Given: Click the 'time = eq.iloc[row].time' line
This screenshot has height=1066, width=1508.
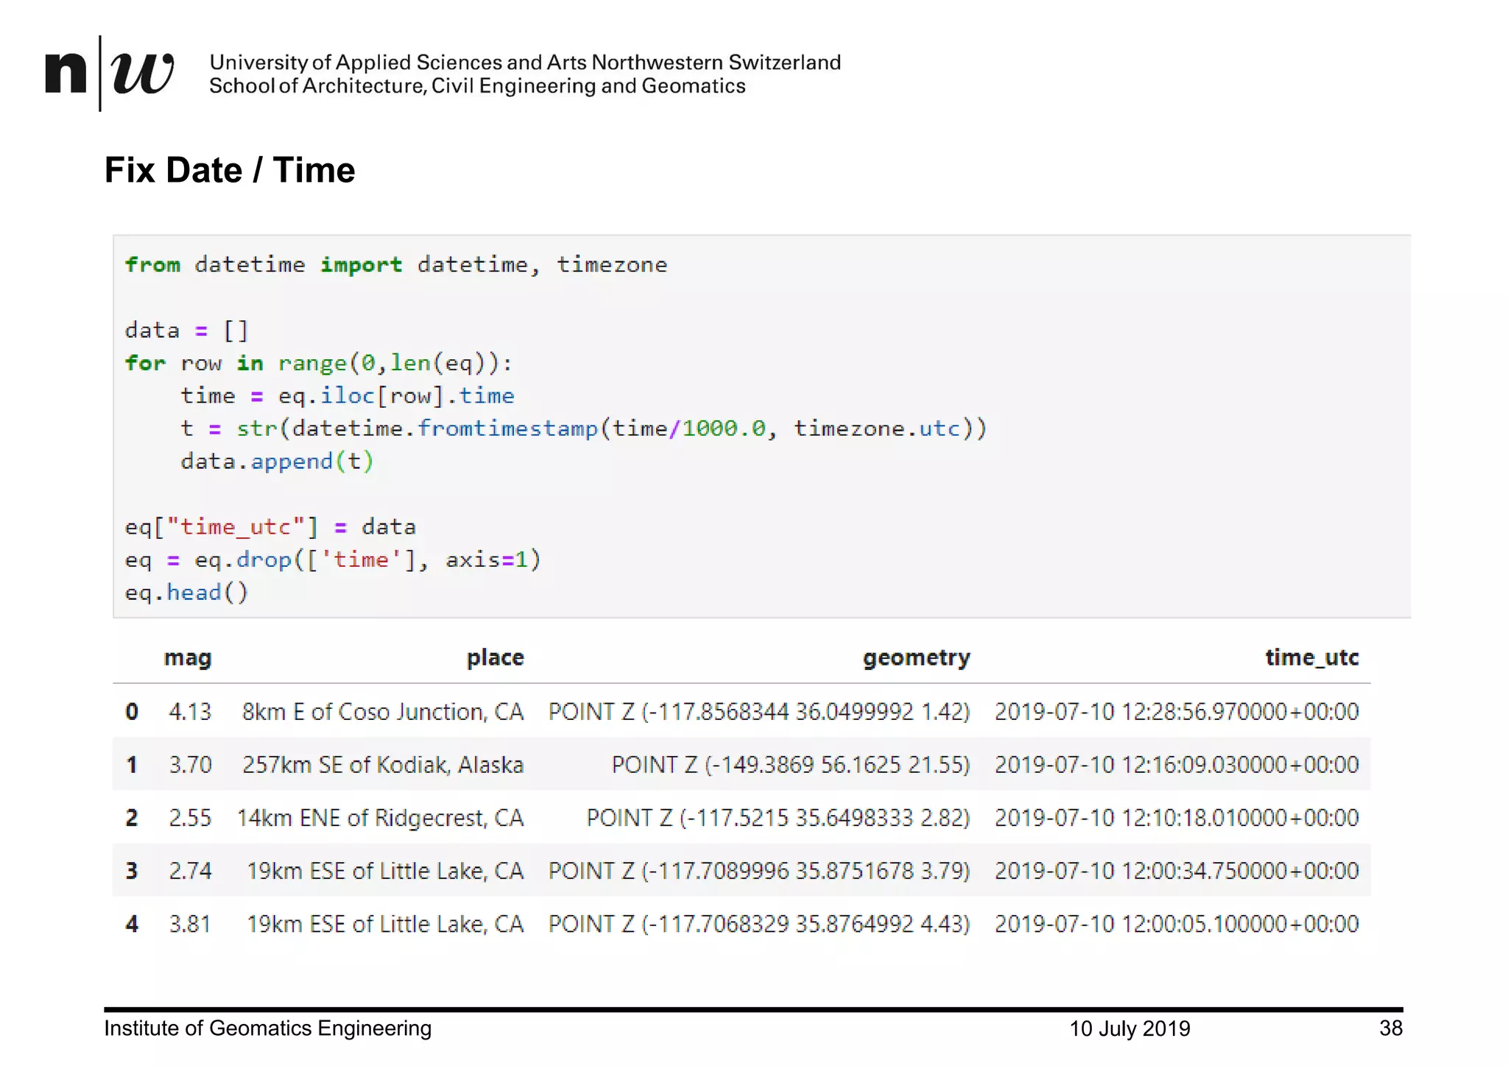Looking at the screenshot, I should [348, 395].
